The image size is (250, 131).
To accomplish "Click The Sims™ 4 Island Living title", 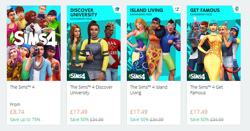I will point(149,90).
